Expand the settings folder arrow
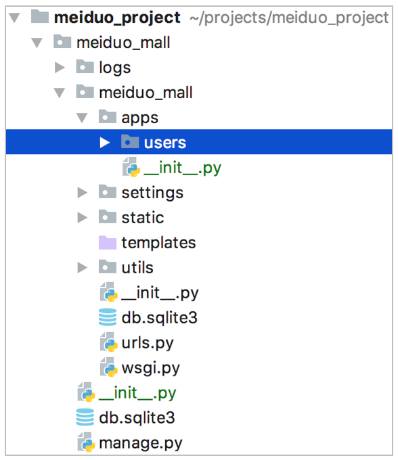 (82, 193)
